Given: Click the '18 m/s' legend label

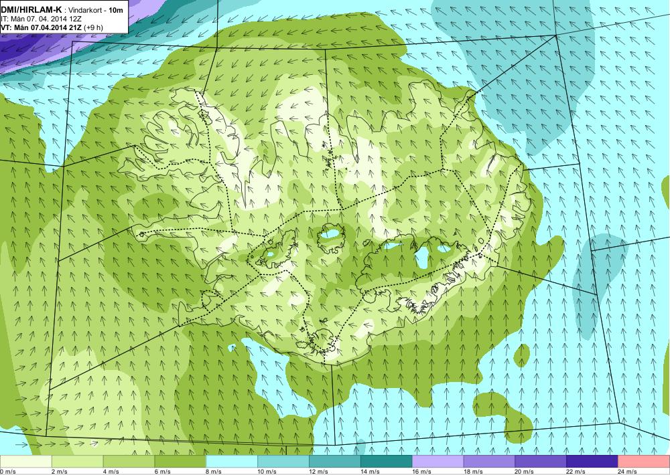Looking at the screenshot, I should tap(473, 472).
